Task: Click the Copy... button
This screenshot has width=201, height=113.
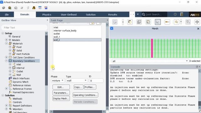Action: pos(79,87)
